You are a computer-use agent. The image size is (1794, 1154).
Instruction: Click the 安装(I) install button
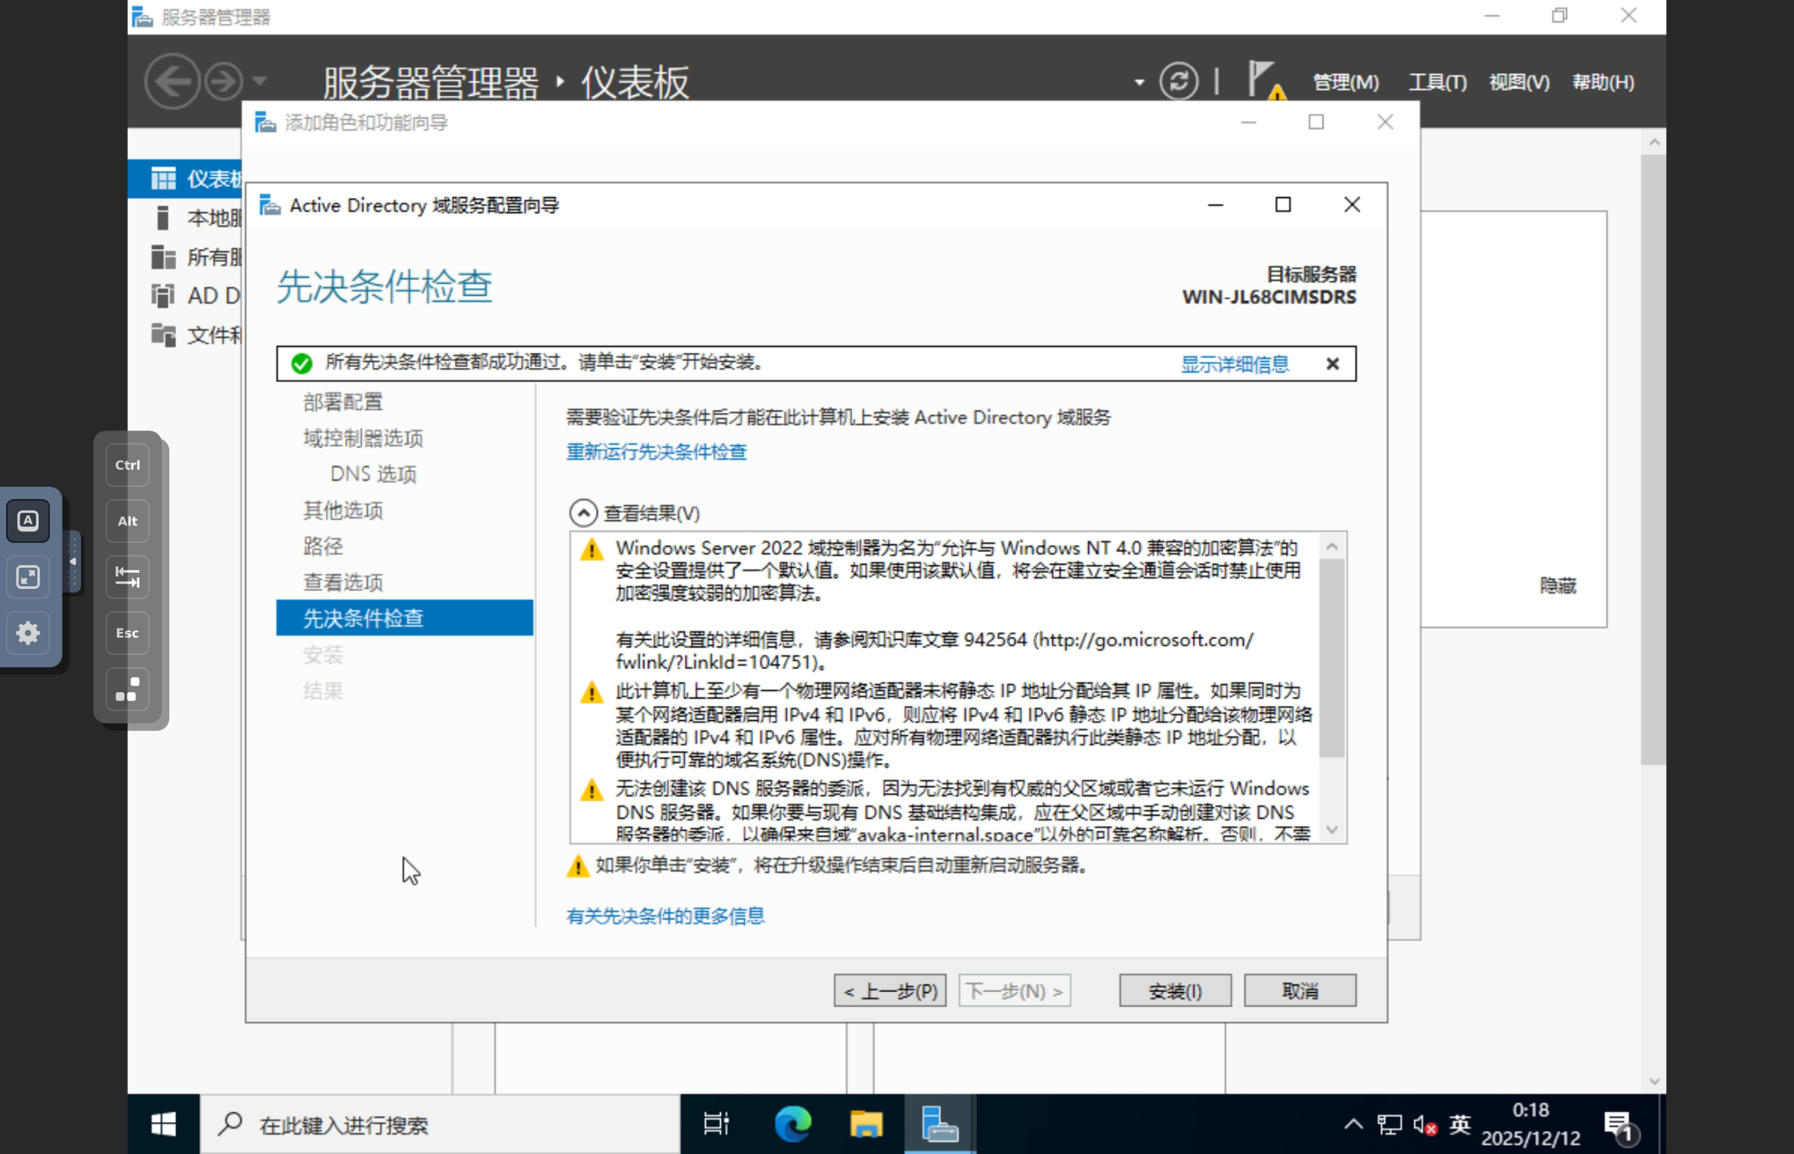pos(1174,991)
